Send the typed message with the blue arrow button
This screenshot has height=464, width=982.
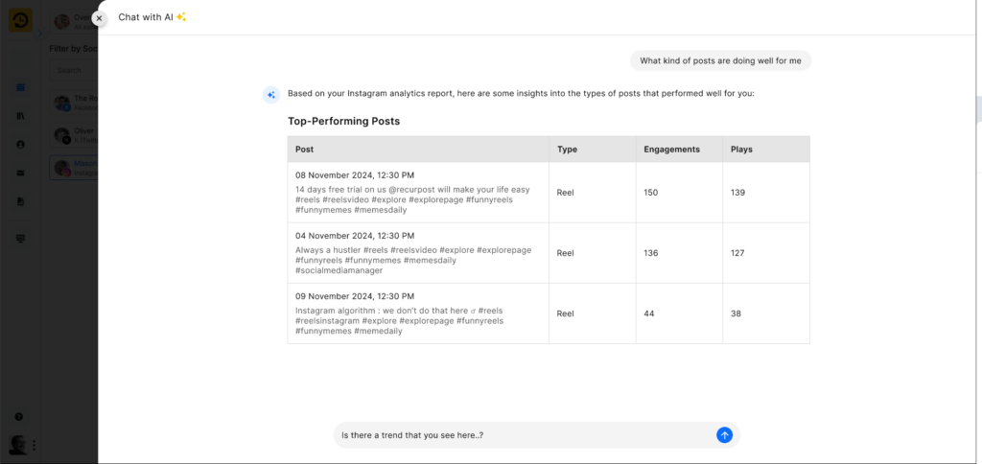724,435
